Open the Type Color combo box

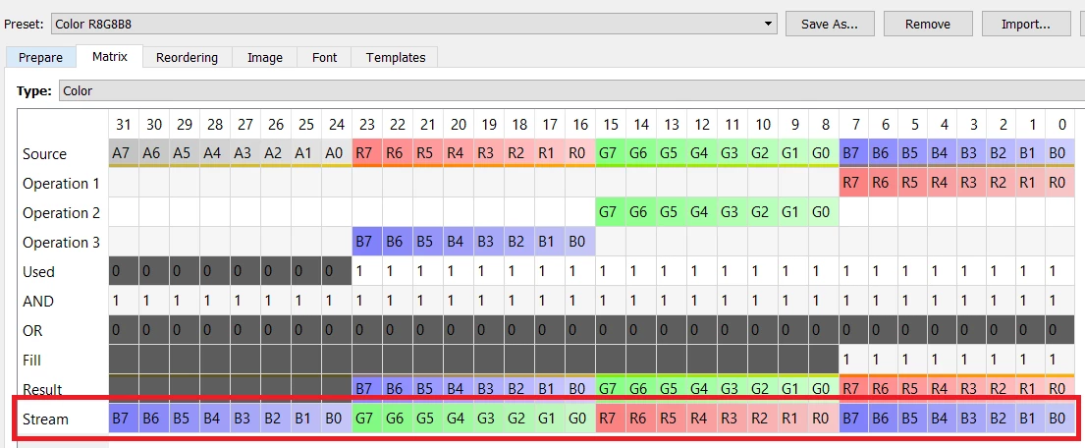point(571,90)
